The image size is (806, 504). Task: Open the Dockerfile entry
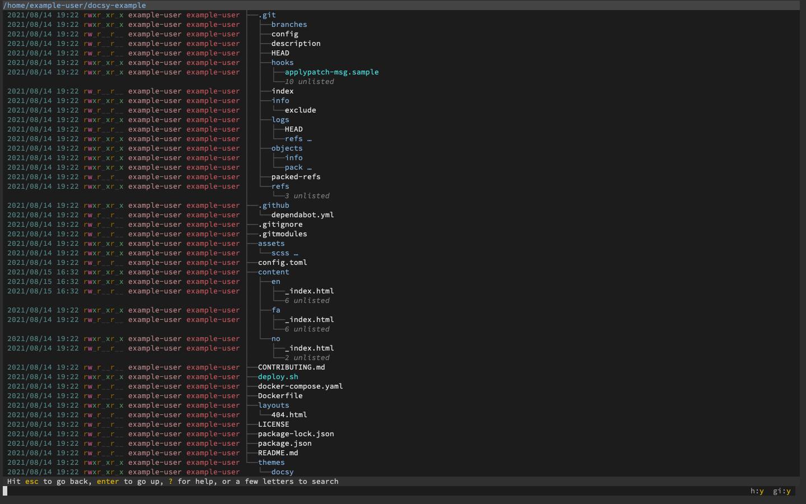pyautogui.click(x=280, y=395)
